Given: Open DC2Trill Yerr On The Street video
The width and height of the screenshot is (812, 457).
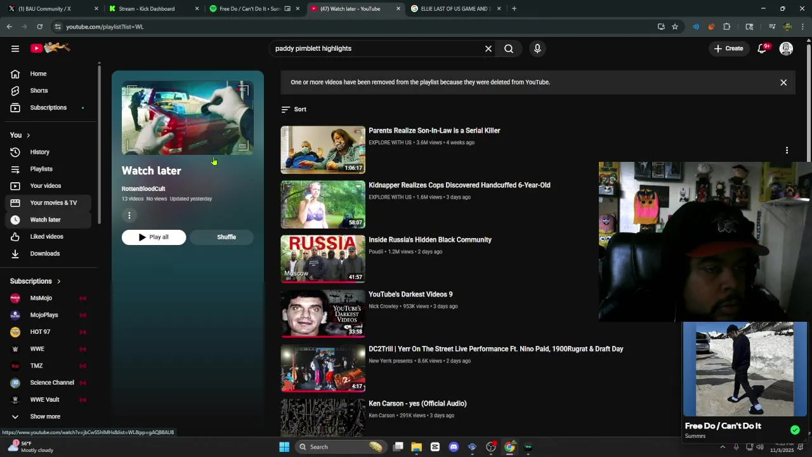Looking at the screenshot, I should point(495,349).
